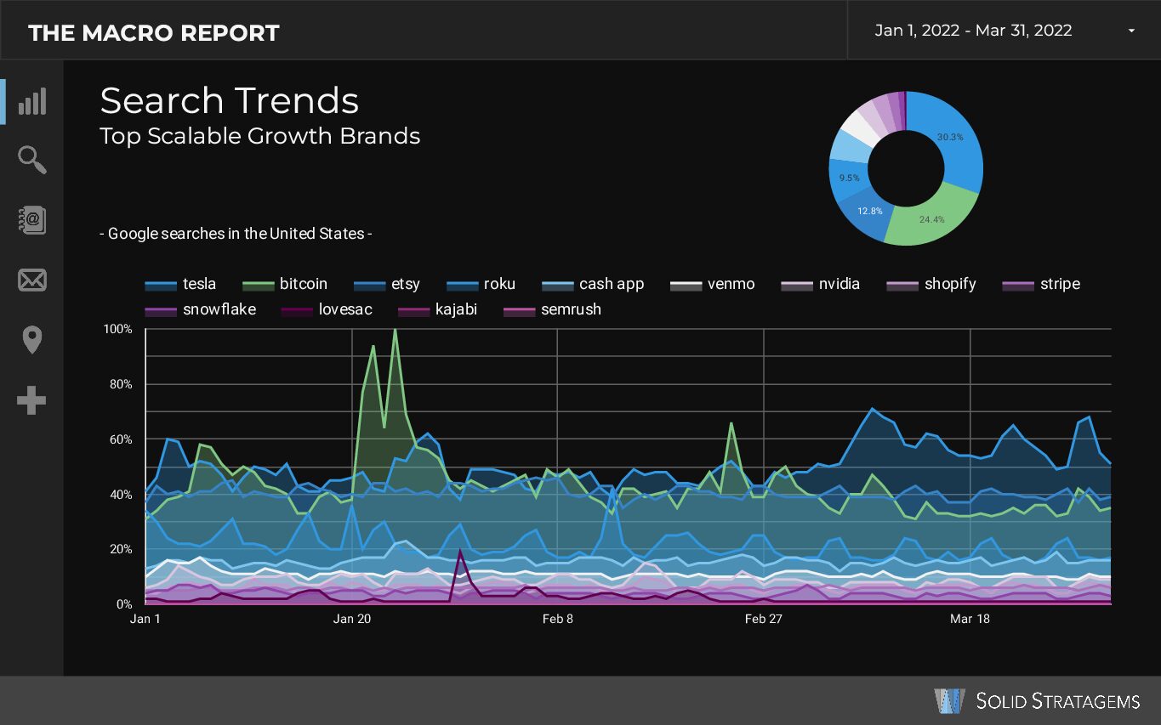Click the 0% y-axis label
The image size is (1161, 725).
click(x=125, y=604)
